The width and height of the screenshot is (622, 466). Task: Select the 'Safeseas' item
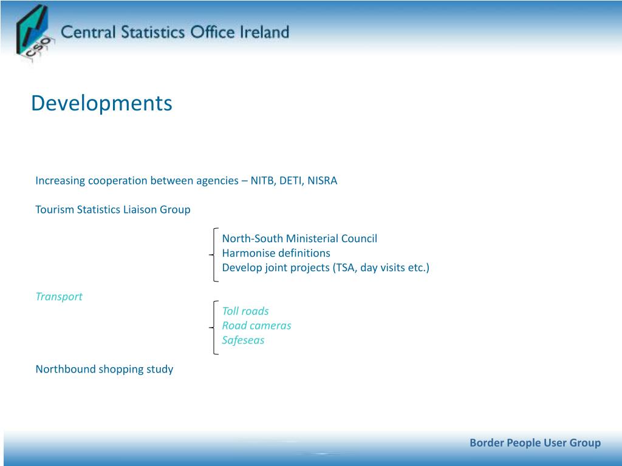243,340
